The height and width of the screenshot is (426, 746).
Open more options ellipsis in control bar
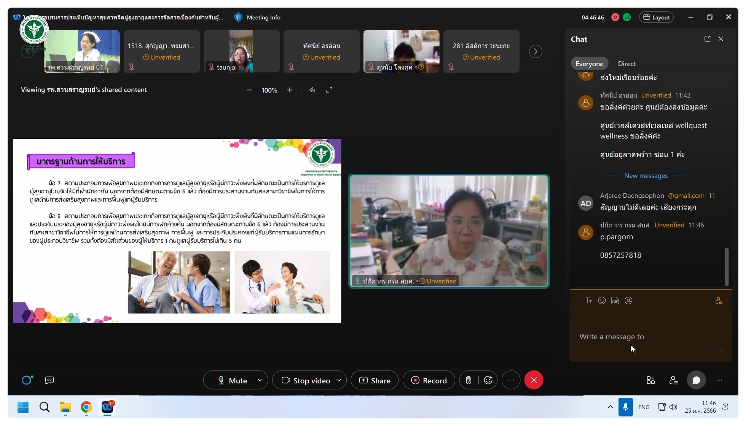[511, 380]
